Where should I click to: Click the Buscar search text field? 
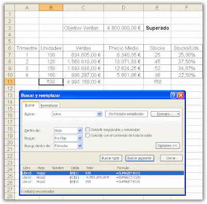75,114
